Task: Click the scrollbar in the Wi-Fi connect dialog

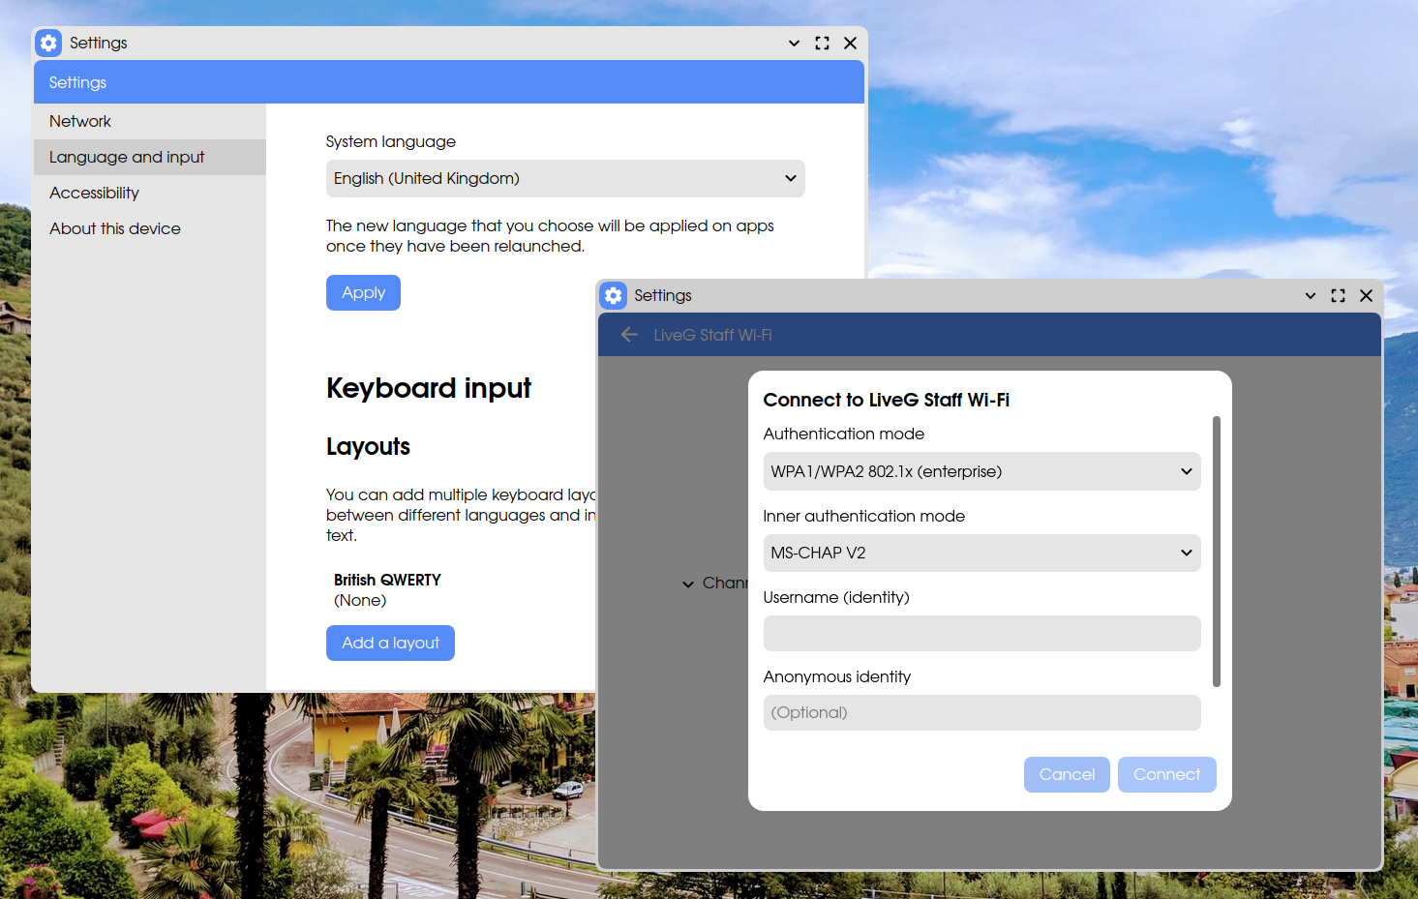Action: [1216, 552]
